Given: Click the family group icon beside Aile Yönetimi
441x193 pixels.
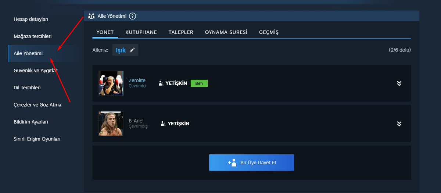Looking at the screenshot, I should click(92, 16).
